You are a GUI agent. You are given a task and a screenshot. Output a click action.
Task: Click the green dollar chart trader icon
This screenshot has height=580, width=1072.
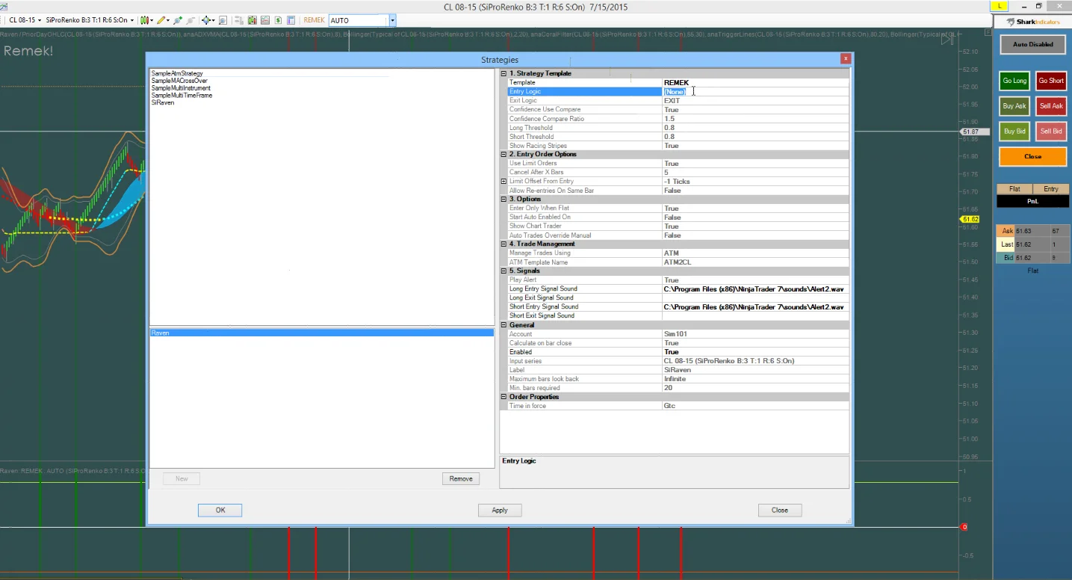(278, 20)
